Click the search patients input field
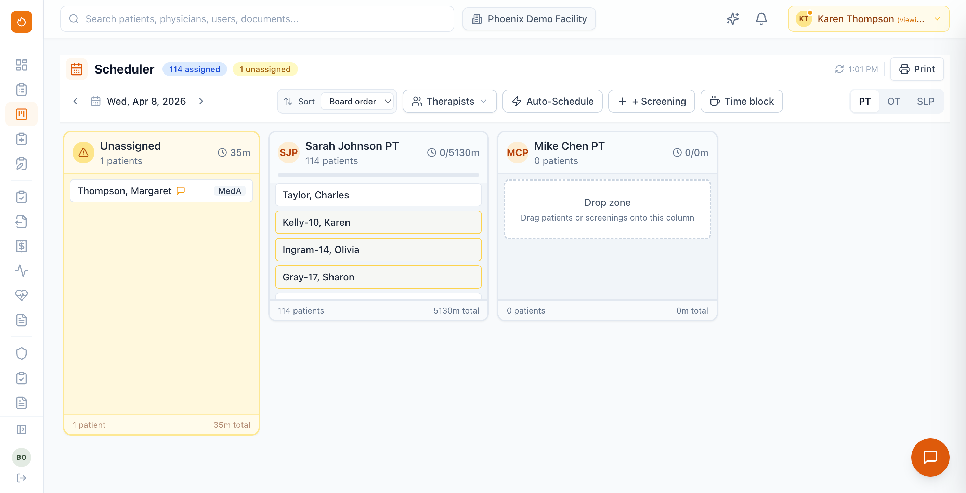966x493 pixels. [x=257, y=19]
